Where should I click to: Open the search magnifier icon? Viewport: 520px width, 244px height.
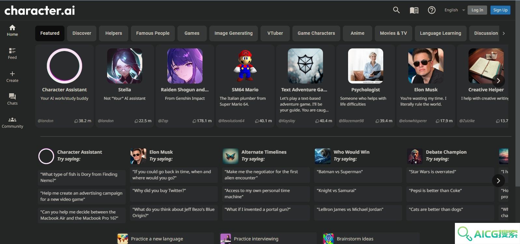click(396, 10)
